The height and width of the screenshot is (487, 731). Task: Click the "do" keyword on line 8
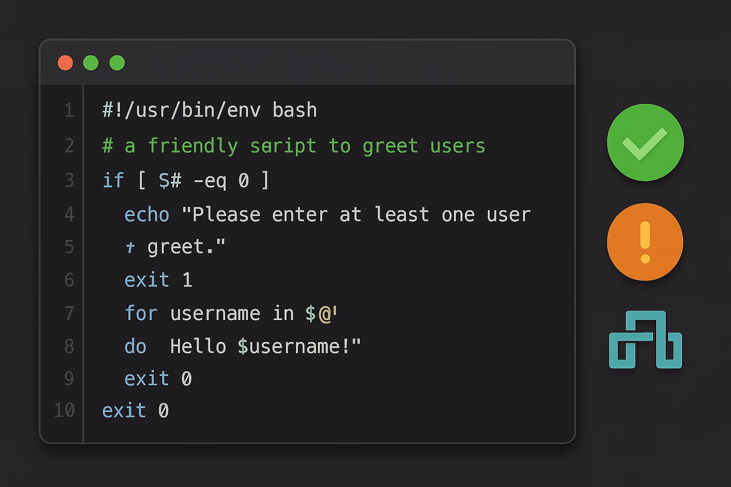(x=135, y=347)
